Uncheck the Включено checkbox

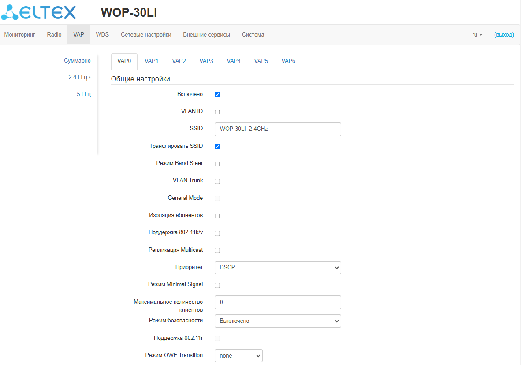pyautogui.click(x=217, y=95)
